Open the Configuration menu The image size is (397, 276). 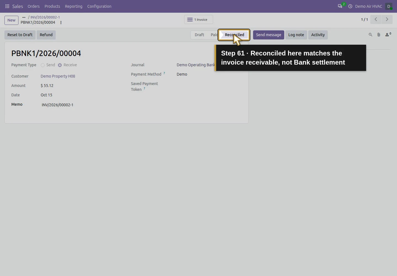pyautogui.click(x=99, y=6)
